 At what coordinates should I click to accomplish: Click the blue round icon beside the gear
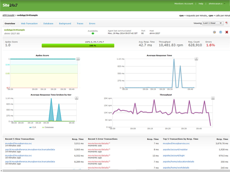click(220, 32)
